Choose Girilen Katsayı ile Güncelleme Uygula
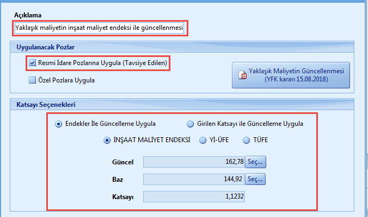Image resolution: width=368 pixels, height=217 pixels. pos(190,124)
